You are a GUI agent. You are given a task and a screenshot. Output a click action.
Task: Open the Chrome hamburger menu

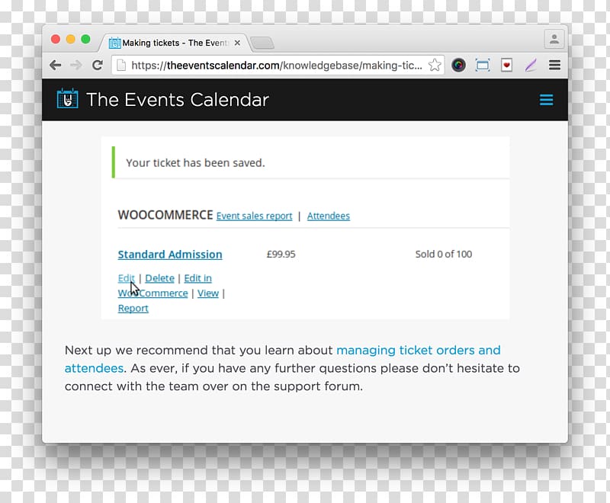point(555,65)
